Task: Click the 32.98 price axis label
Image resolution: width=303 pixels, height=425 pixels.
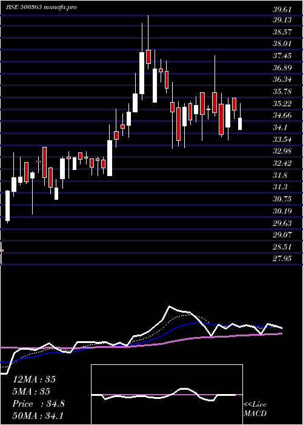Action: coord(282,151)
